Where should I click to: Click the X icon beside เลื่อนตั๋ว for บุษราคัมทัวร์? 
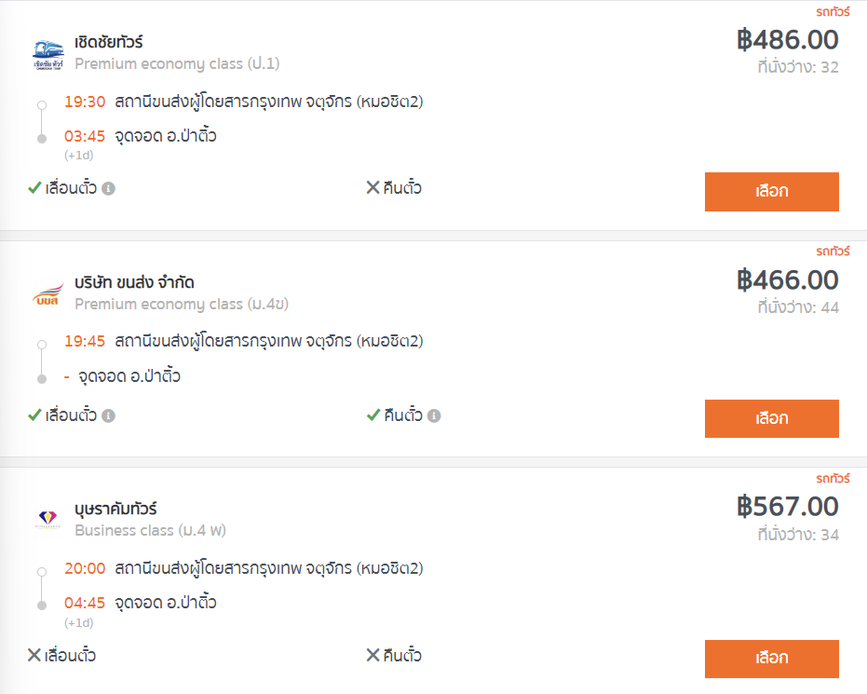pyautogui.click(x=34, y=655)
